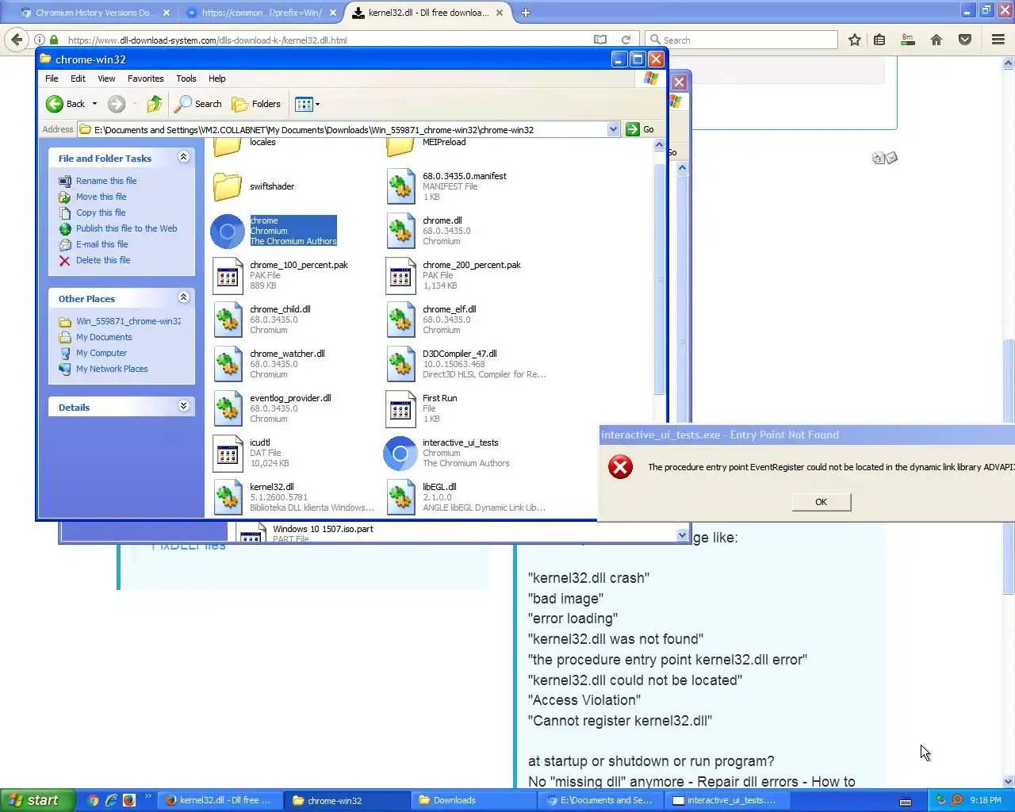Viewport: 1015px width, 812px height.
Task: Bookmark this page with the star icon
Action: pyautogui.click(x=855, y=40)
